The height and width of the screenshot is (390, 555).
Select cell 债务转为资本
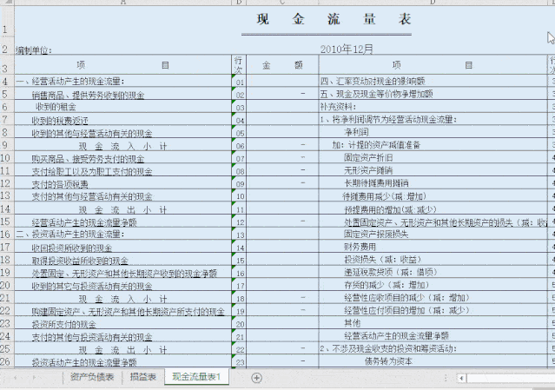tap(433, 361)
